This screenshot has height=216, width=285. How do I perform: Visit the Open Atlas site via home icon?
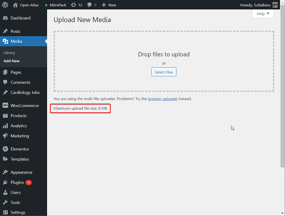[15, 5]
